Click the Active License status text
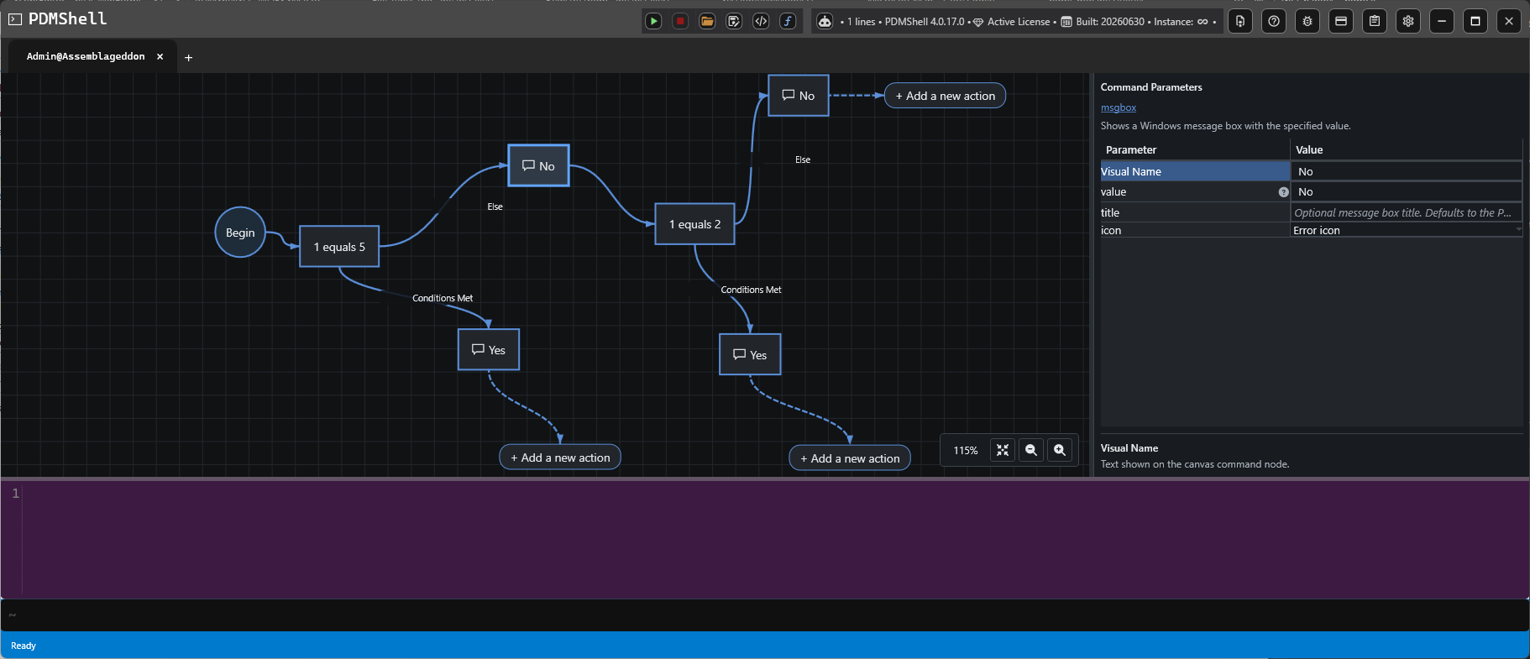 pyautogui.click(x=1019, y=22)
